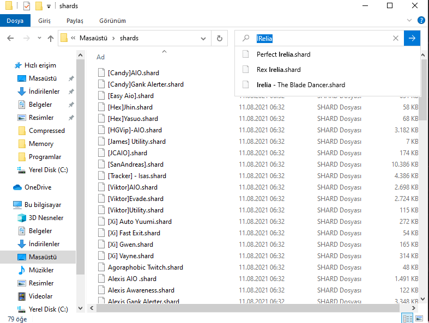Select the [Hex]Jhin.shard file
Screen dimensions: 429x323
[x=130, y=107]
